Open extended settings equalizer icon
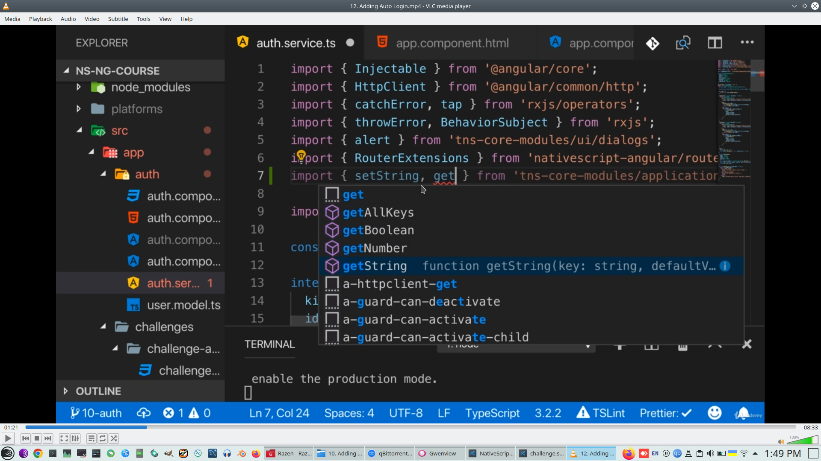821x461 pixels. (x=75, y=438)
